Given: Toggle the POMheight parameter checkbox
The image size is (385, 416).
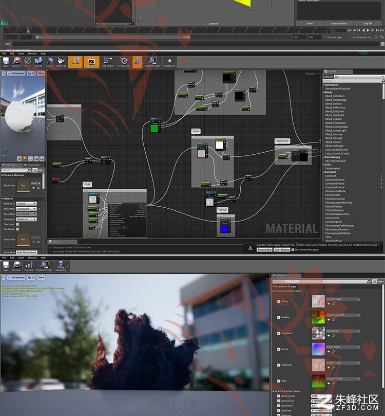Looking at the screenshot, I should (x=279, y=365).
